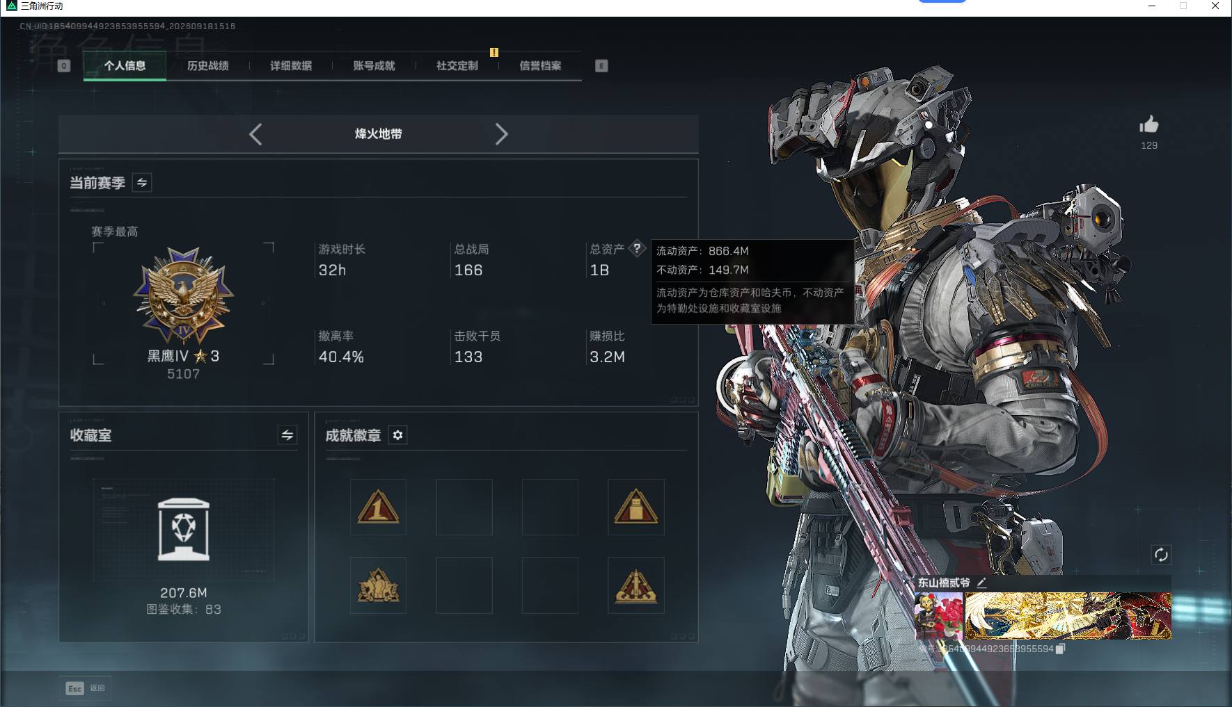Open the 详细数据 tab
This screenshot has width=1232, height=707.
tap(291, 66)
